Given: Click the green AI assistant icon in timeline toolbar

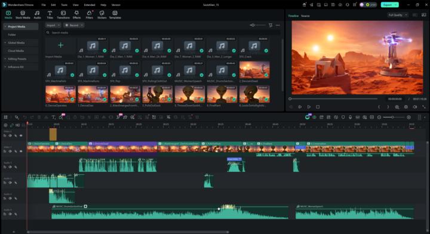Looking at the screenshot, I should click(x=307, y=117).
